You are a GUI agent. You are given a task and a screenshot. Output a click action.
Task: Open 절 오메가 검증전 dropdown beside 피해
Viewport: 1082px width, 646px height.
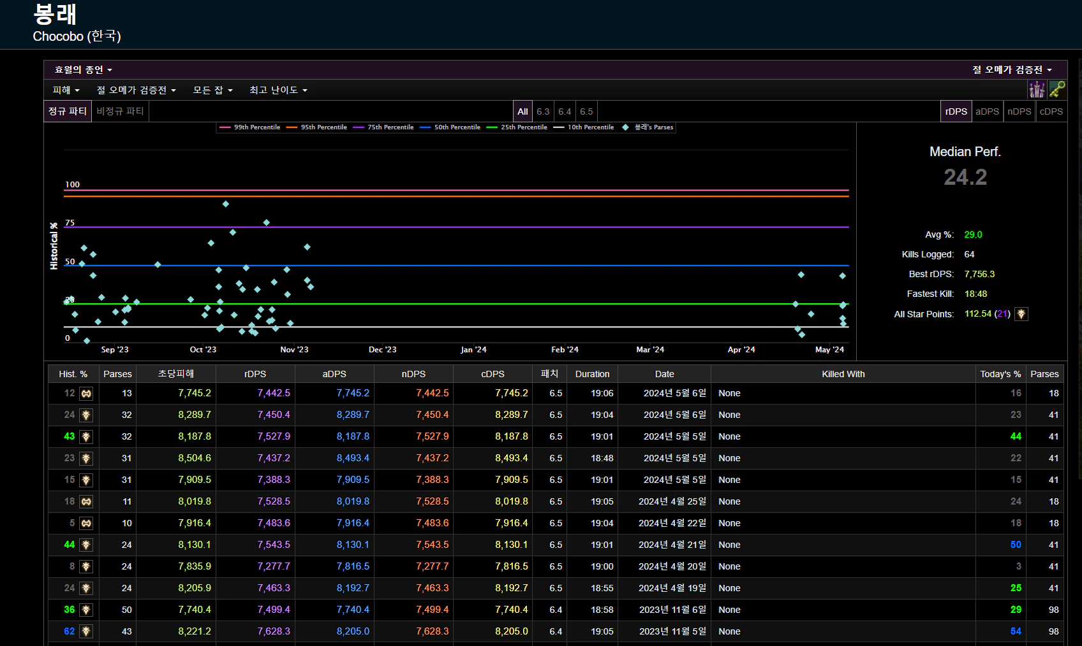[x=136, y=90]
